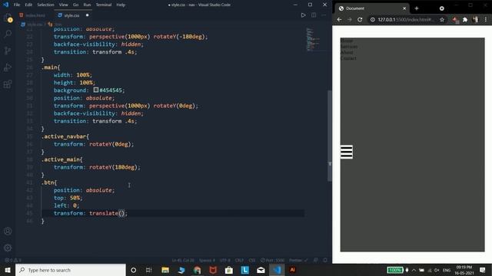Open the Edit menu
The image size is (492, 276).
(28, 5)
